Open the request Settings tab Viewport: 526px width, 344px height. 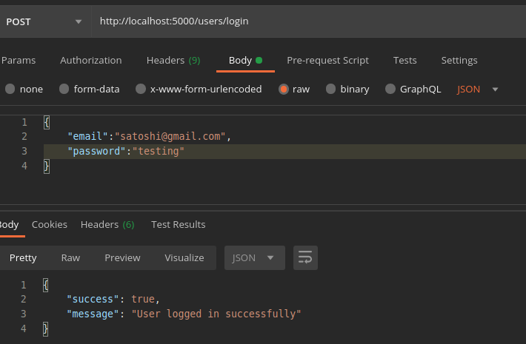tap(459, 60)
